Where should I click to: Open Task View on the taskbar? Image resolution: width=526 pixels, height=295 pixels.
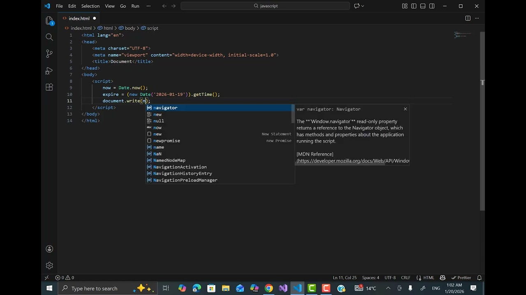click(166, 288)
